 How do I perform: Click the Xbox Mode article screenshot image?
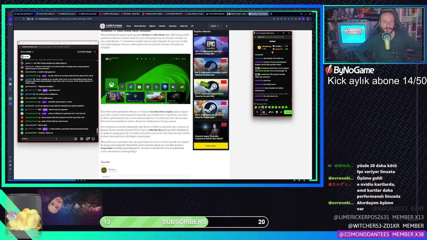coord(145,79)
